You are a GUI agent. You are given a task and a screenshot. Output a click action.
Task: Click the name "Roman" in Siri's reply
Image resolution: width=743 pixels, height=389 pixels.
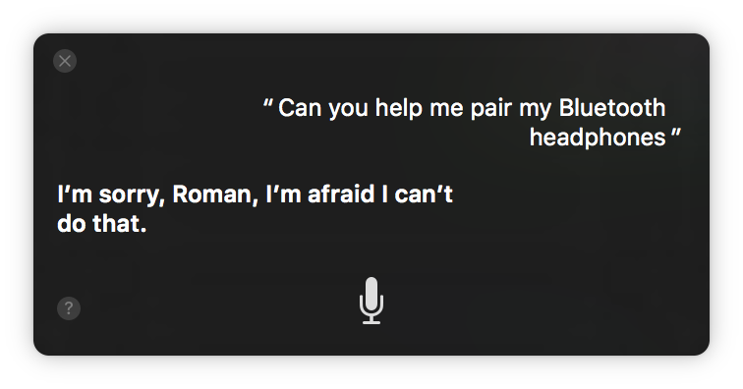coord(215,194)
